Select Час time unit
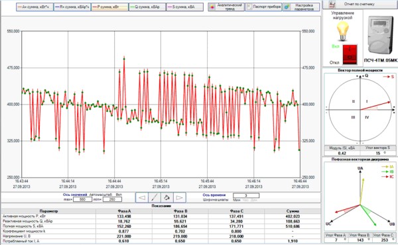This screenshot has width=398, height=245. tap(245, 200)
